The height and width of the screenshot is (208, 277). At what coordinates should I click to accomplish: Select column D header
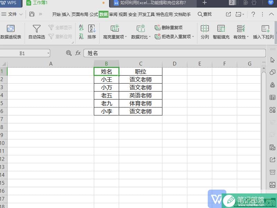click(x=175, y=64)
